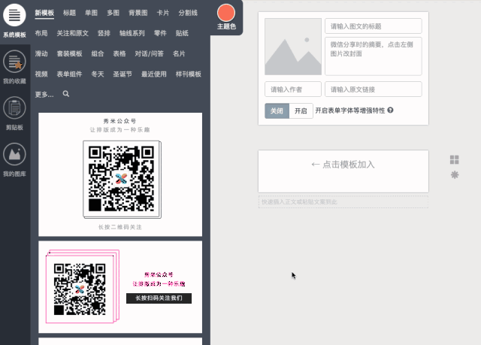Switch to the 新模板 tab
Viewport: 481px width, 345px height.
[x=44, y=13]
